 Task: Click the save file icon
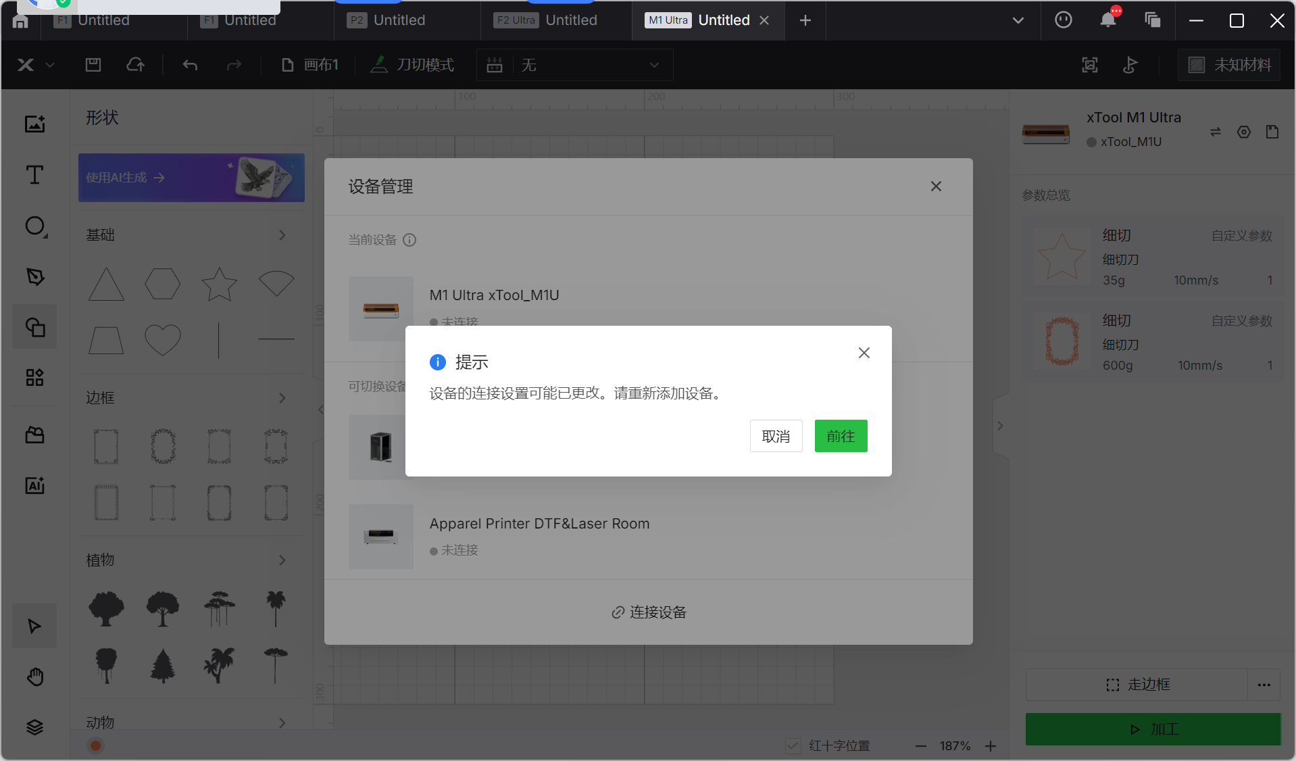[x=93, y=65]
